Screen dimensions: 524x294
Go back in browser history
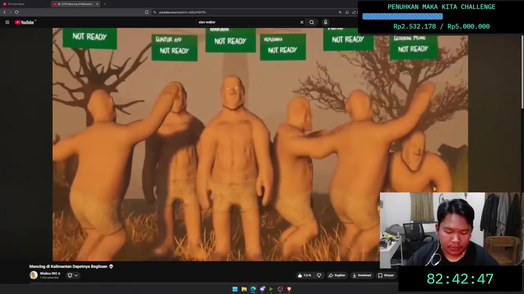5,12
